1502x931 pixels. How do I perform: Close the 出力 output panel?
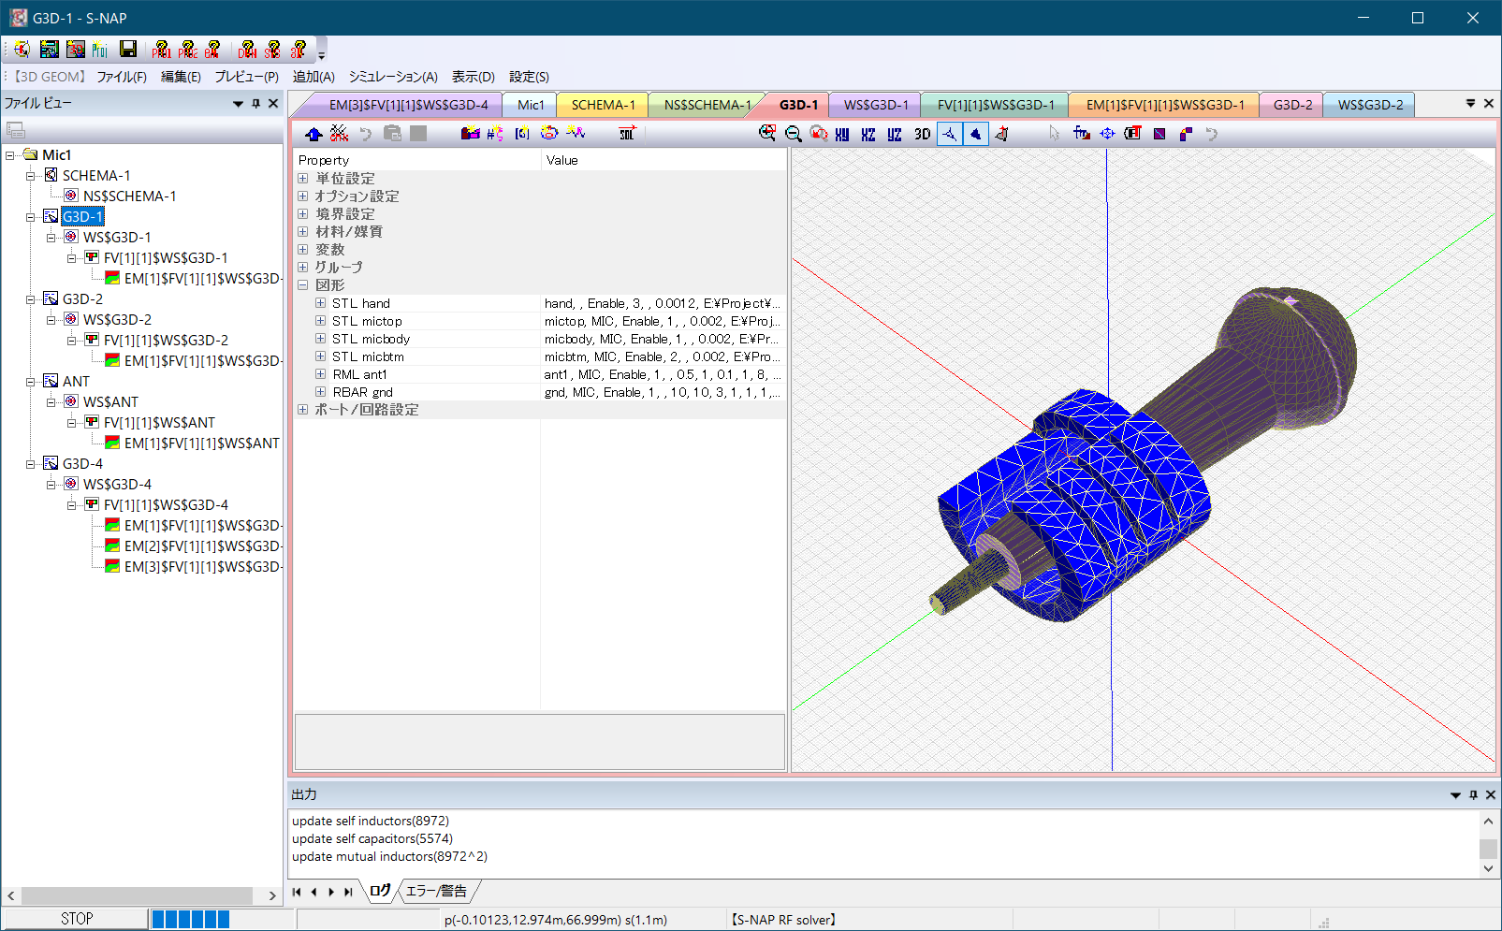click(x=1491, y=794)
